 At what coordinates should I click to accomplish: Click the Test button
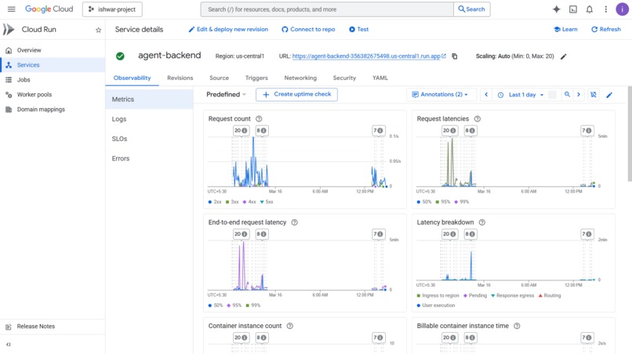pyautogui.click(x=358, y=30)
